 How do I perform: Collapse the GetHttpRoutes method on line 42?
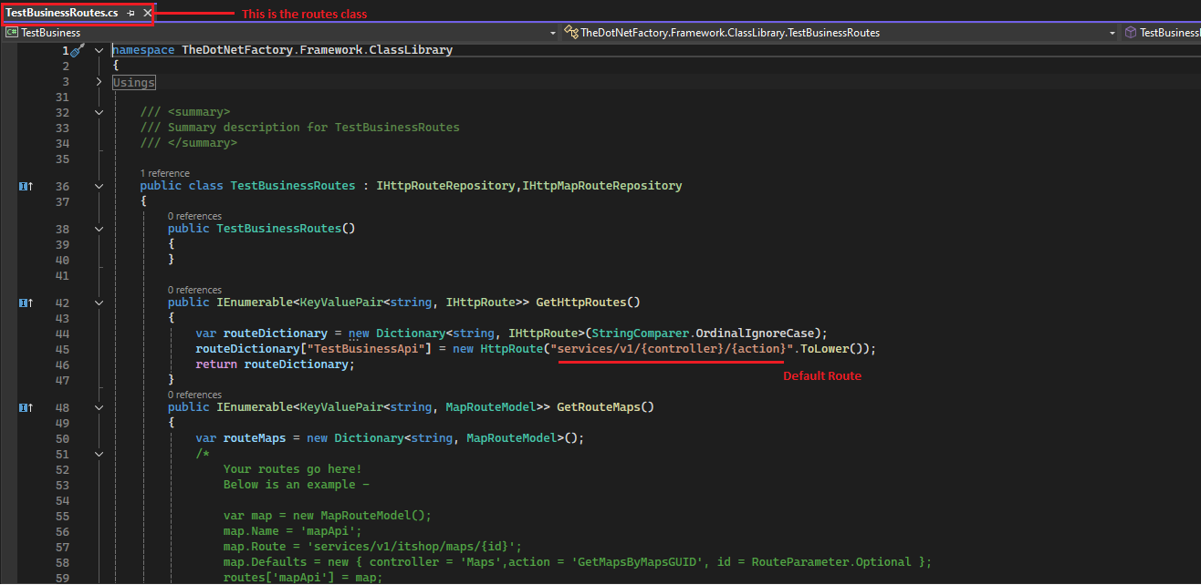(x=99, y=303)
